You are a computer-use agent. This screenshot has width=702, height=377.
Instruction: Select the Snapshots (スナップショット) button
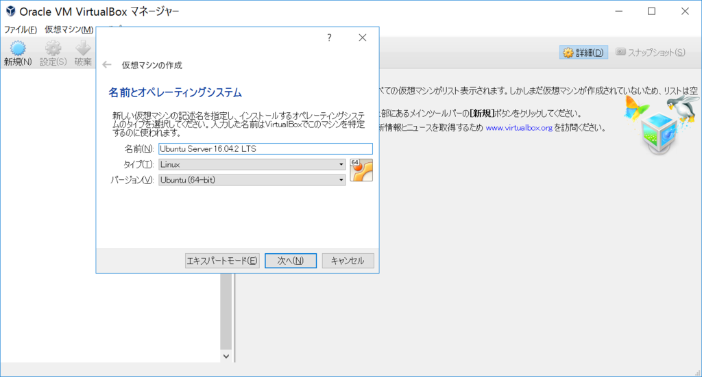[x=651, y=53]
